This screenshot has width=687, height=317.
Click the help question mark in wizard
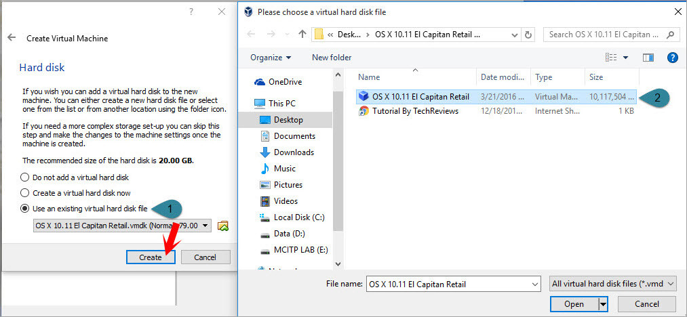click(x=191, y=12)
